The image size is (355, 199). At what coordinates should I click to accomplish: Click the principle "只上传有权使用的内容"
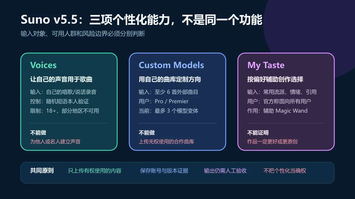[x=95, y=171]
